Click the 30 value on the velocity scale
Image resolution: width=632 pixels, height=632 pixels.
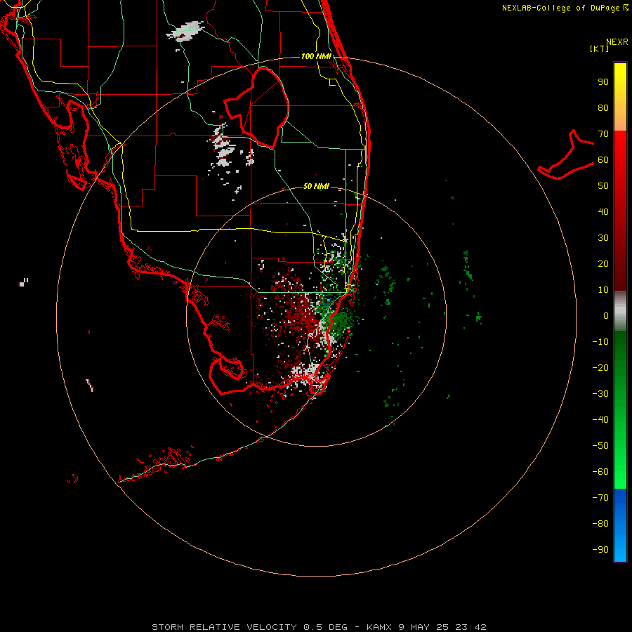603,238
